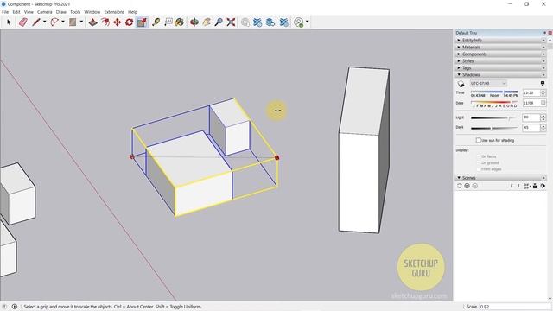Select the Paint Bucket tool

[180, 22]
